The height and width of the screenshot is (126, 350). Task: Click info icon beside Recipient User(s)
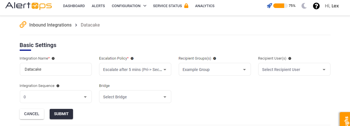(290, 58)
